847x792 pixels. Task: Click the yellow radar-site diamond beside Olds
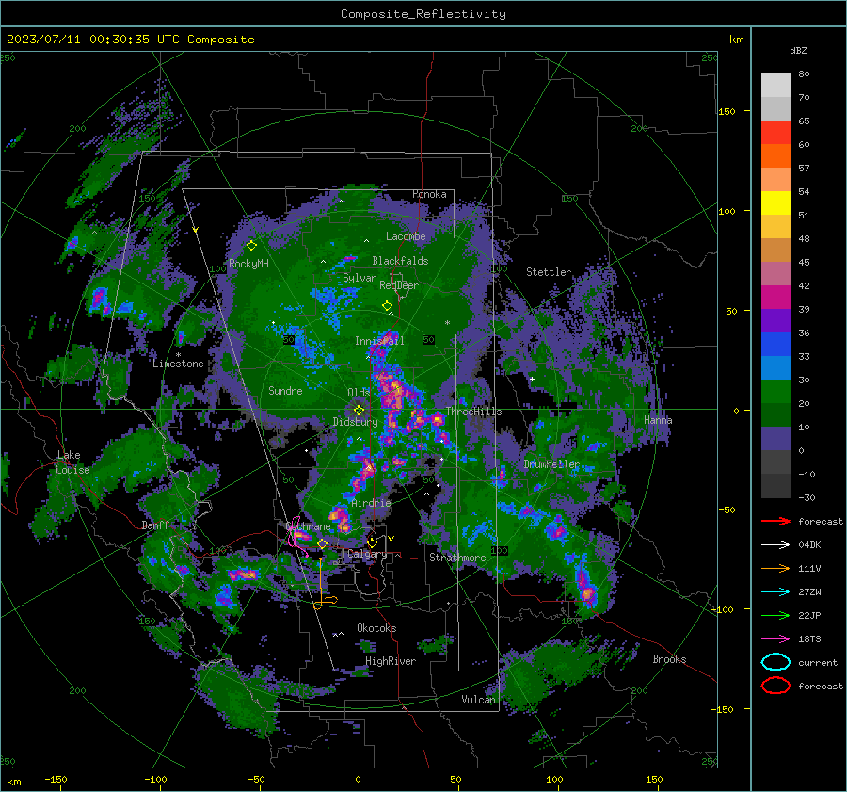[x=359, y=411]
